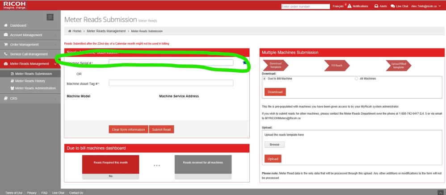Click the Machine Serial # input field
The image size is (446, 195).
(171, 63)
